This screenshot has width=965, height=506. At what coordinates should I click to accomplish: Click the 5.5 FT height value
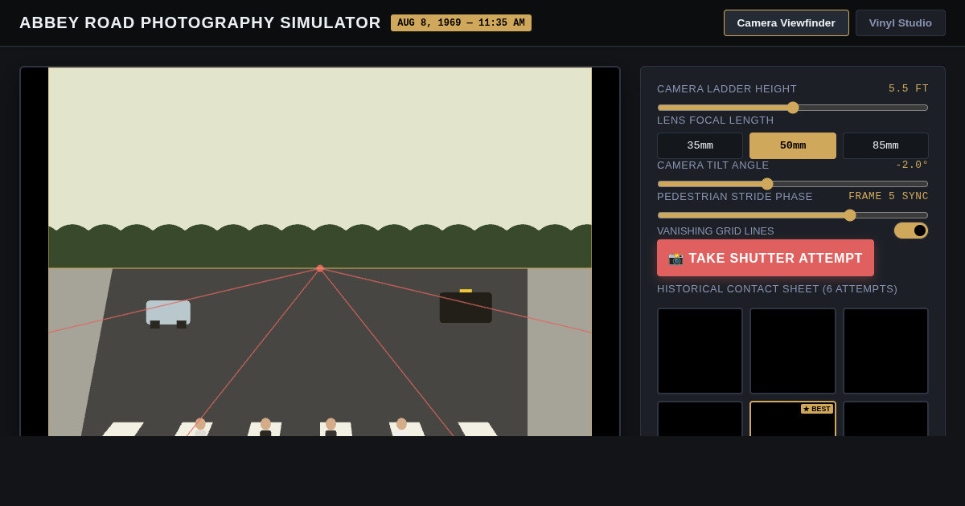[x=909, y=88]
